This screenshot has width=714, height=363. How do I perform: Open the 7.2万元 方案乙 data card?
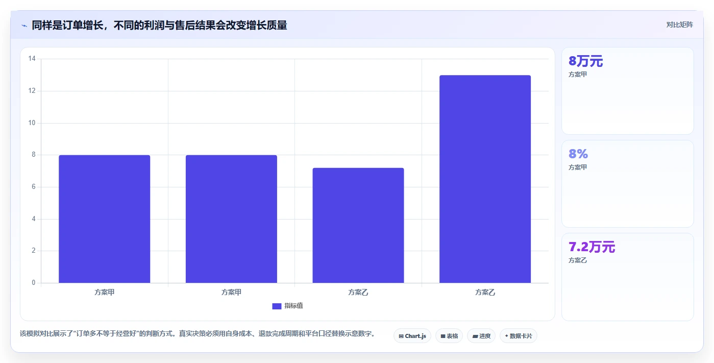coord(627,277)
